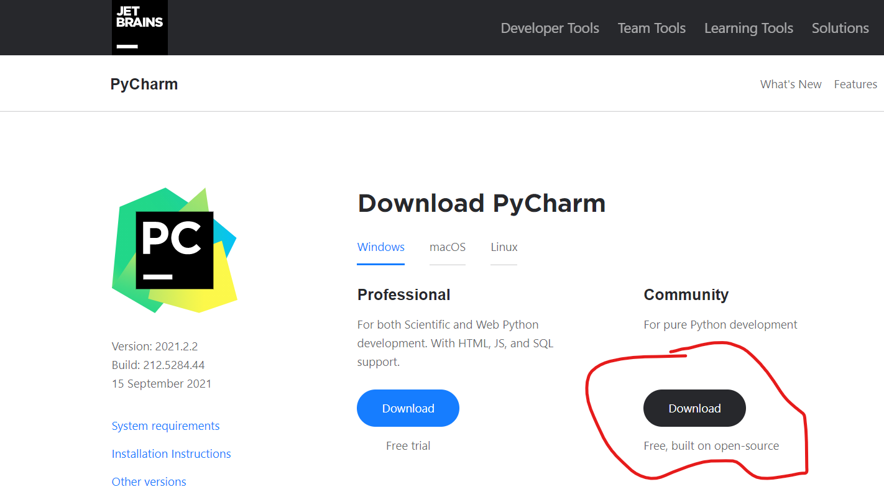
Task: Download the PyCharm Community edition
Action: (694, 408)
